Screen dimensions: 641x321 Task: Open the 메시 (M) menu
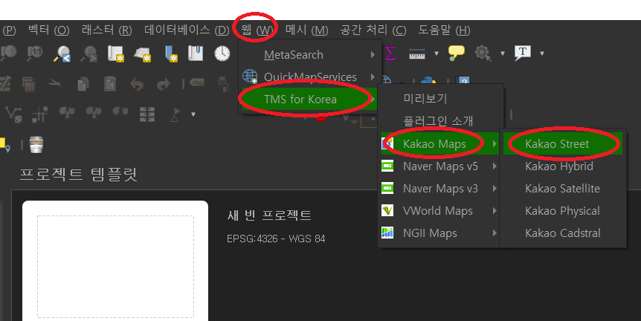(306, 30)
